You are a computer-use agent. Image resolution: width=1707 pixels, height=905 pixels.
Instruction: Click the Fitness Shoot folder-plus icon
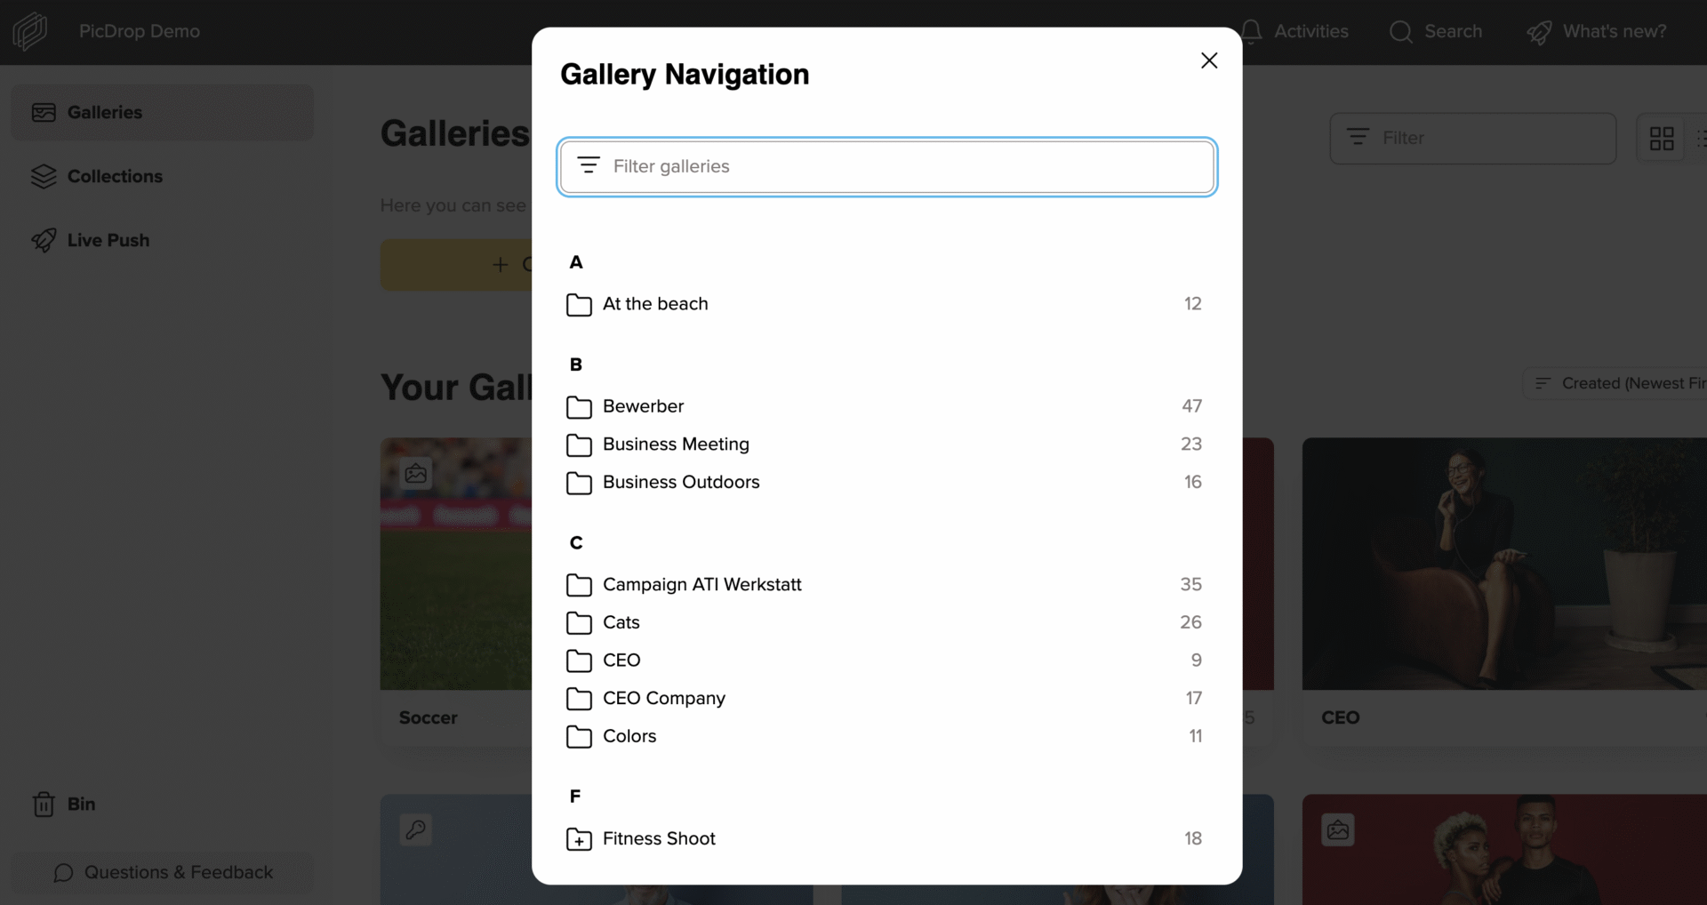(x=579, y=839)
